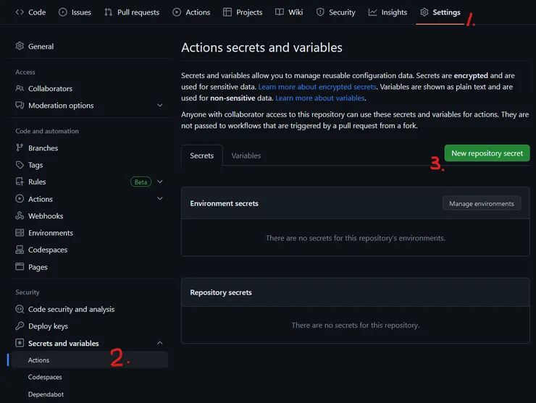Select Dependabot under Secrets and variables

(x=45, y=394)
